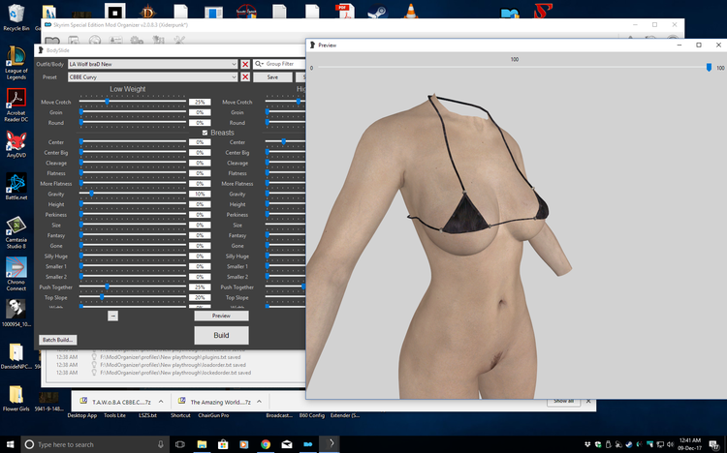Click the Batch Build... button
This screenshot has width=727, height=453.
(x=57, y=340)
